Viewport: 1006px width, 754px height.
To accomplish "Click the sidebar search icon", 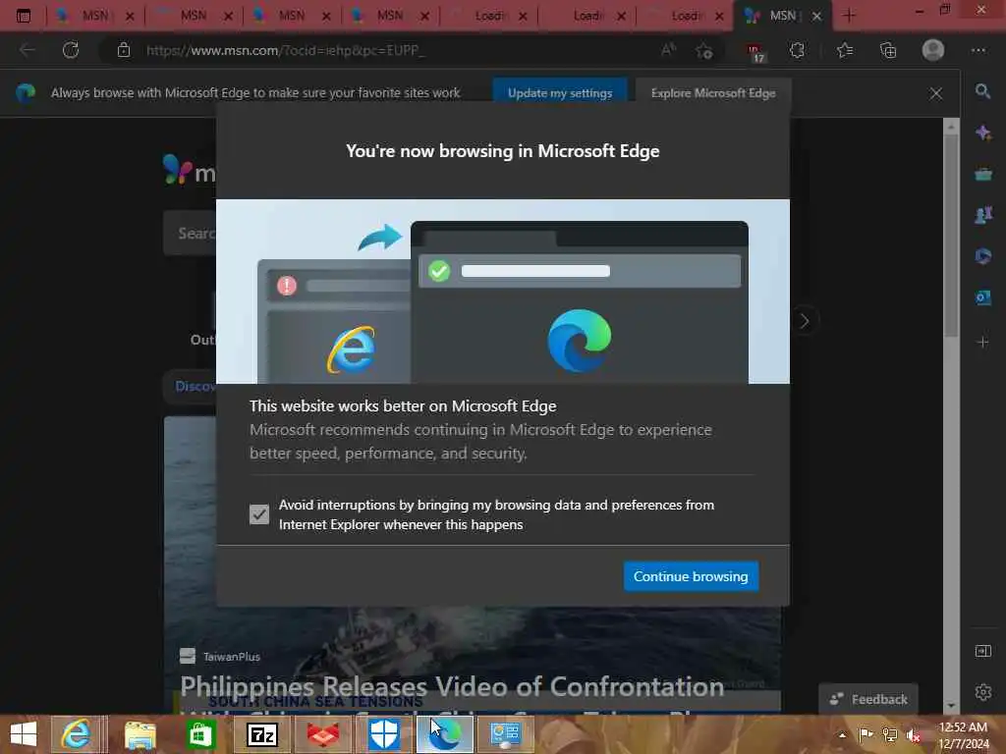I will 982,91.
